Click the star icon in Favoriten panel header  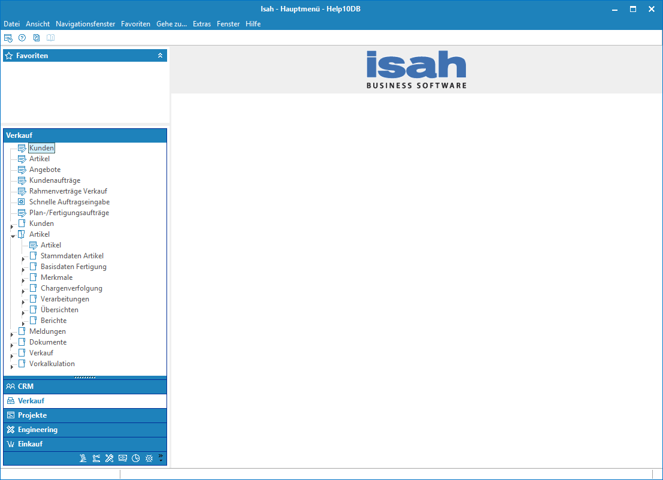9,56
